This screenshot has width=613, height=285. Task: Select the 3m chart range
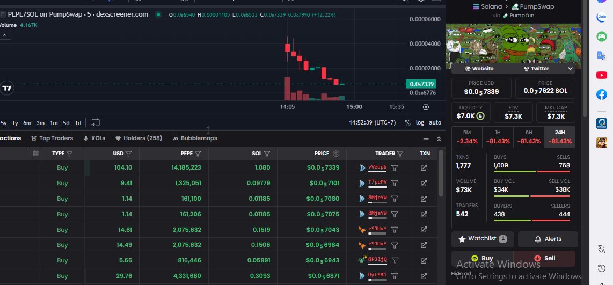[40, 123]
